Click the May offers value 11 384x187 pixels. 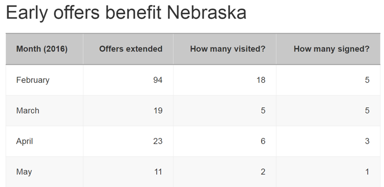point(158,172)
